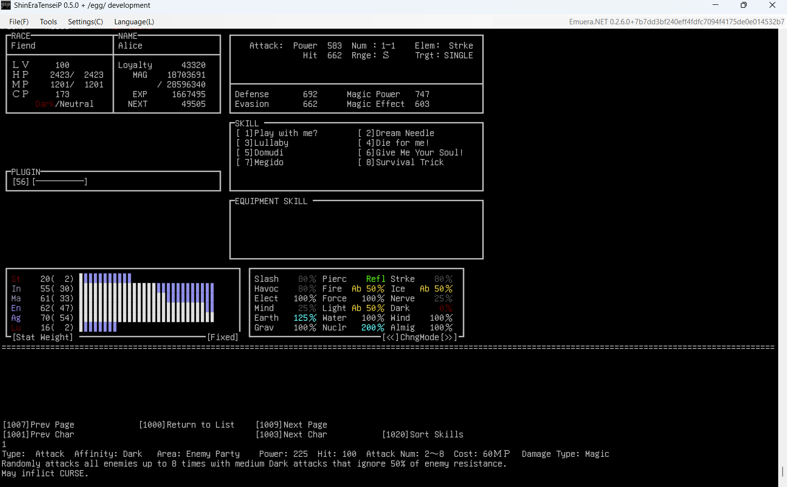Click the Loyalty value 43320
This screenshot has width=787, height=487.
pyautogui.click(x=194, y=65)
